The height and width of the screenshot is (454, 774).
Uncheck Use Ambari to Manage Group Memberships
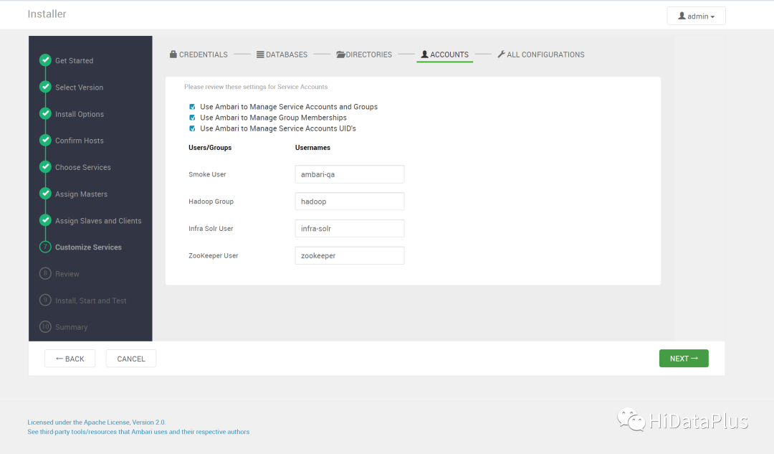192,118
